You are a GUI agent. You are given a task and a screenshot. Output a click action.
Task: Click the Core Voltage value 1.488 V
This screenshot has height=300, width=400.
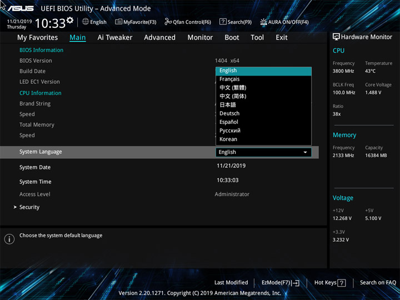point(373,93)
